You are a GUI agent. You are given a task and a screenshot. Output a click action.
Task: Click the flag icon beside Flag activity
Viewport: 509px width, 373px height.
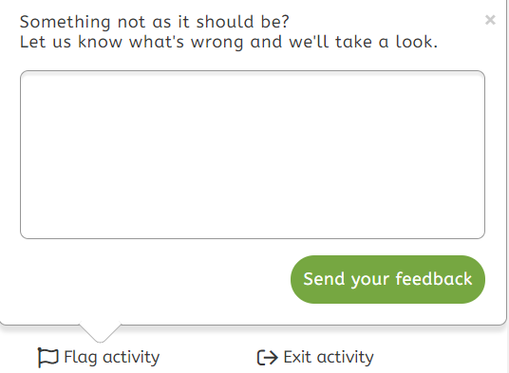48,358
